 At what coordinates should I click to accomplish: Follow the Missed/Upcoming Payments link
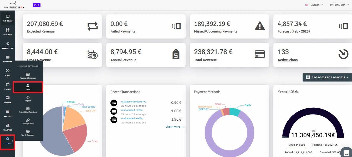pyautogui.click(x=216, y=31)
